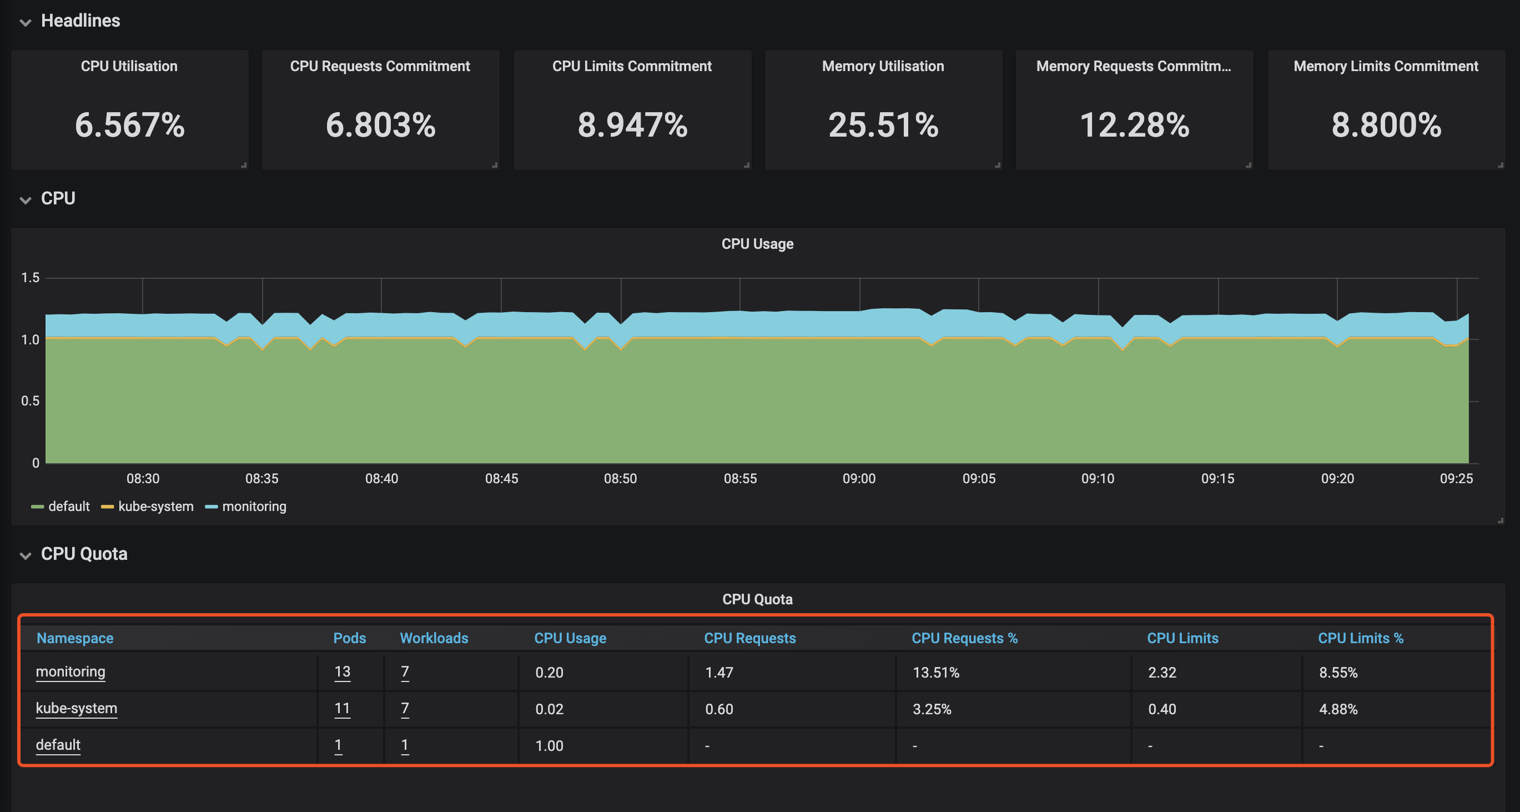This screenshot has width=1520, height=812.
Task: Open the kube-system namespace link
Action: click(x=76, y=709)
